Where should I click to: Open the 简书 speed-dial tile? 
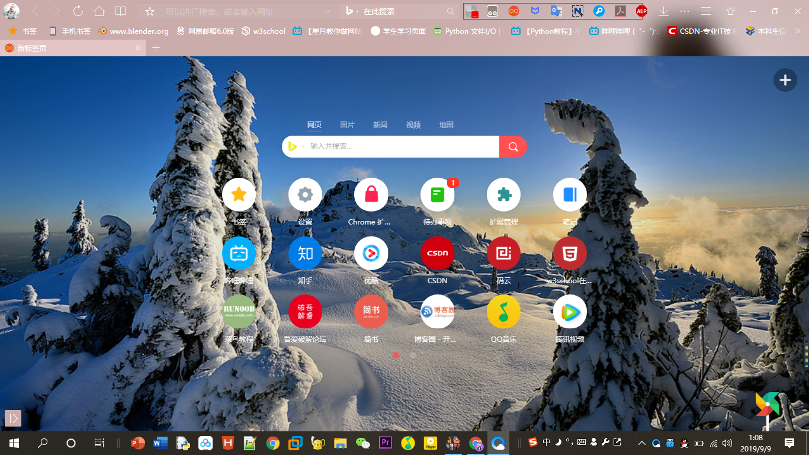point(371,312)
